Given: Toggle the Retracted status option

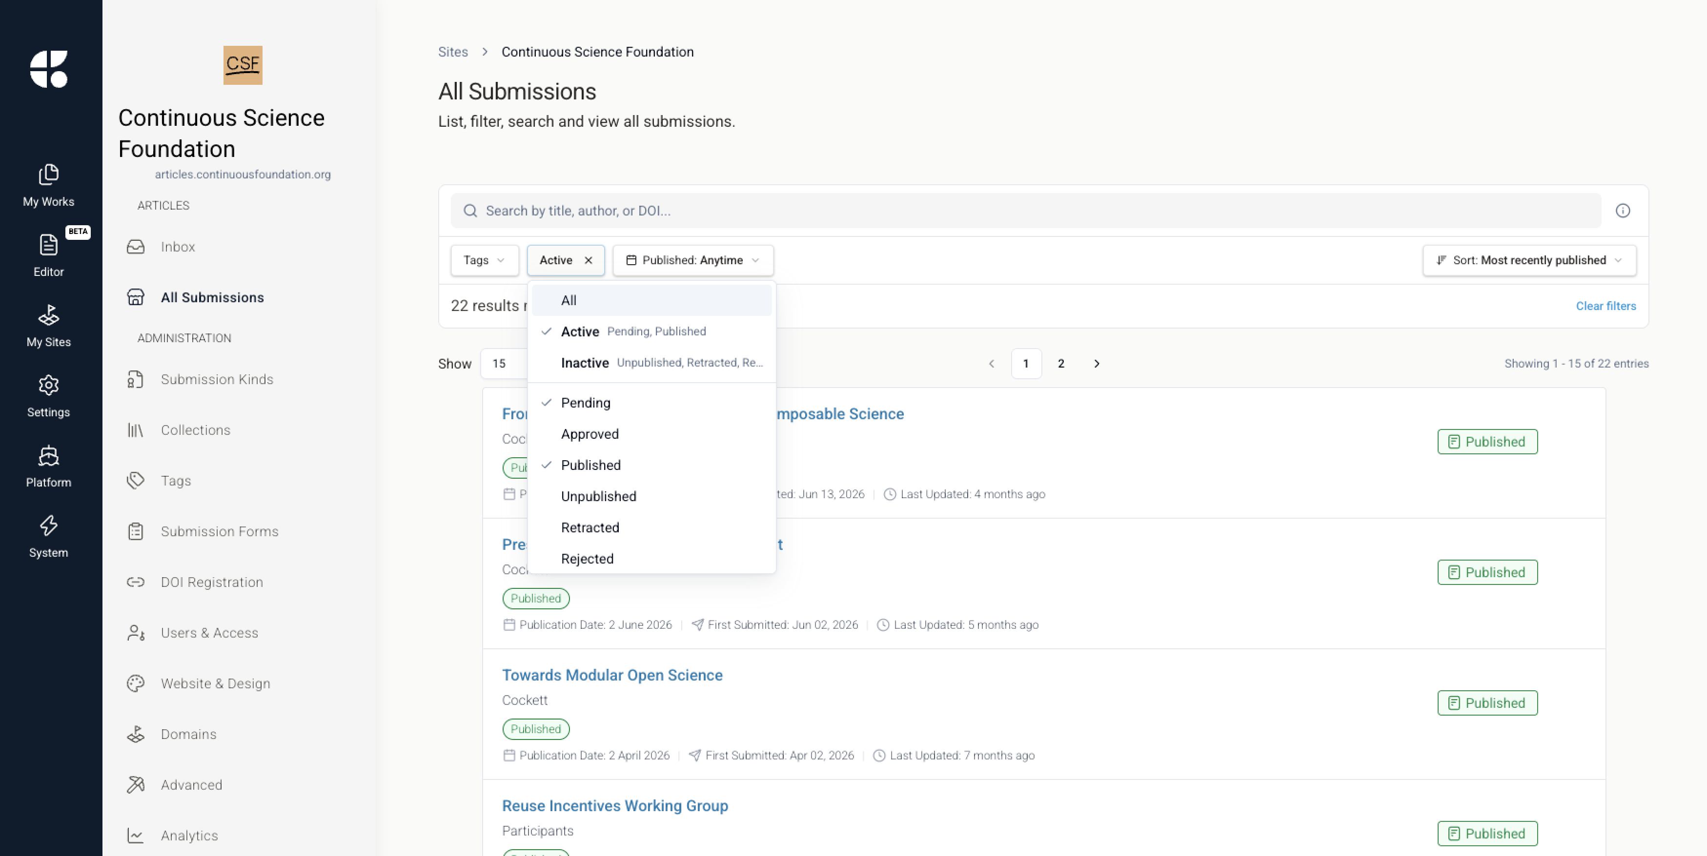Looking at the screenshot, I should click(652, 527).
